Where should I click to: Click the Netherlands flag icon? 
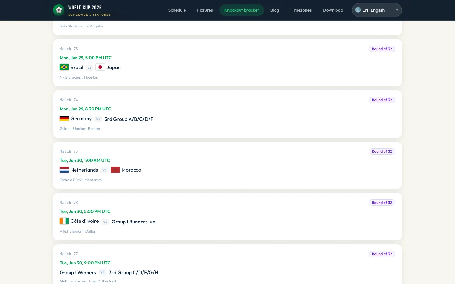64,170
